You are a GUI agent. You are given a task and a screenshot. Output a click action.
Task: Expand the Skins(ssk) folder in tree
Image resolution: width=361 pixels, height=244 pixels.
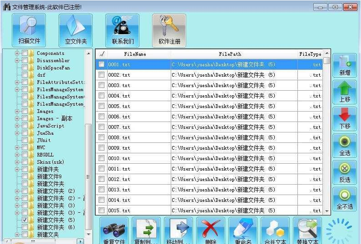tap(17, 162)
